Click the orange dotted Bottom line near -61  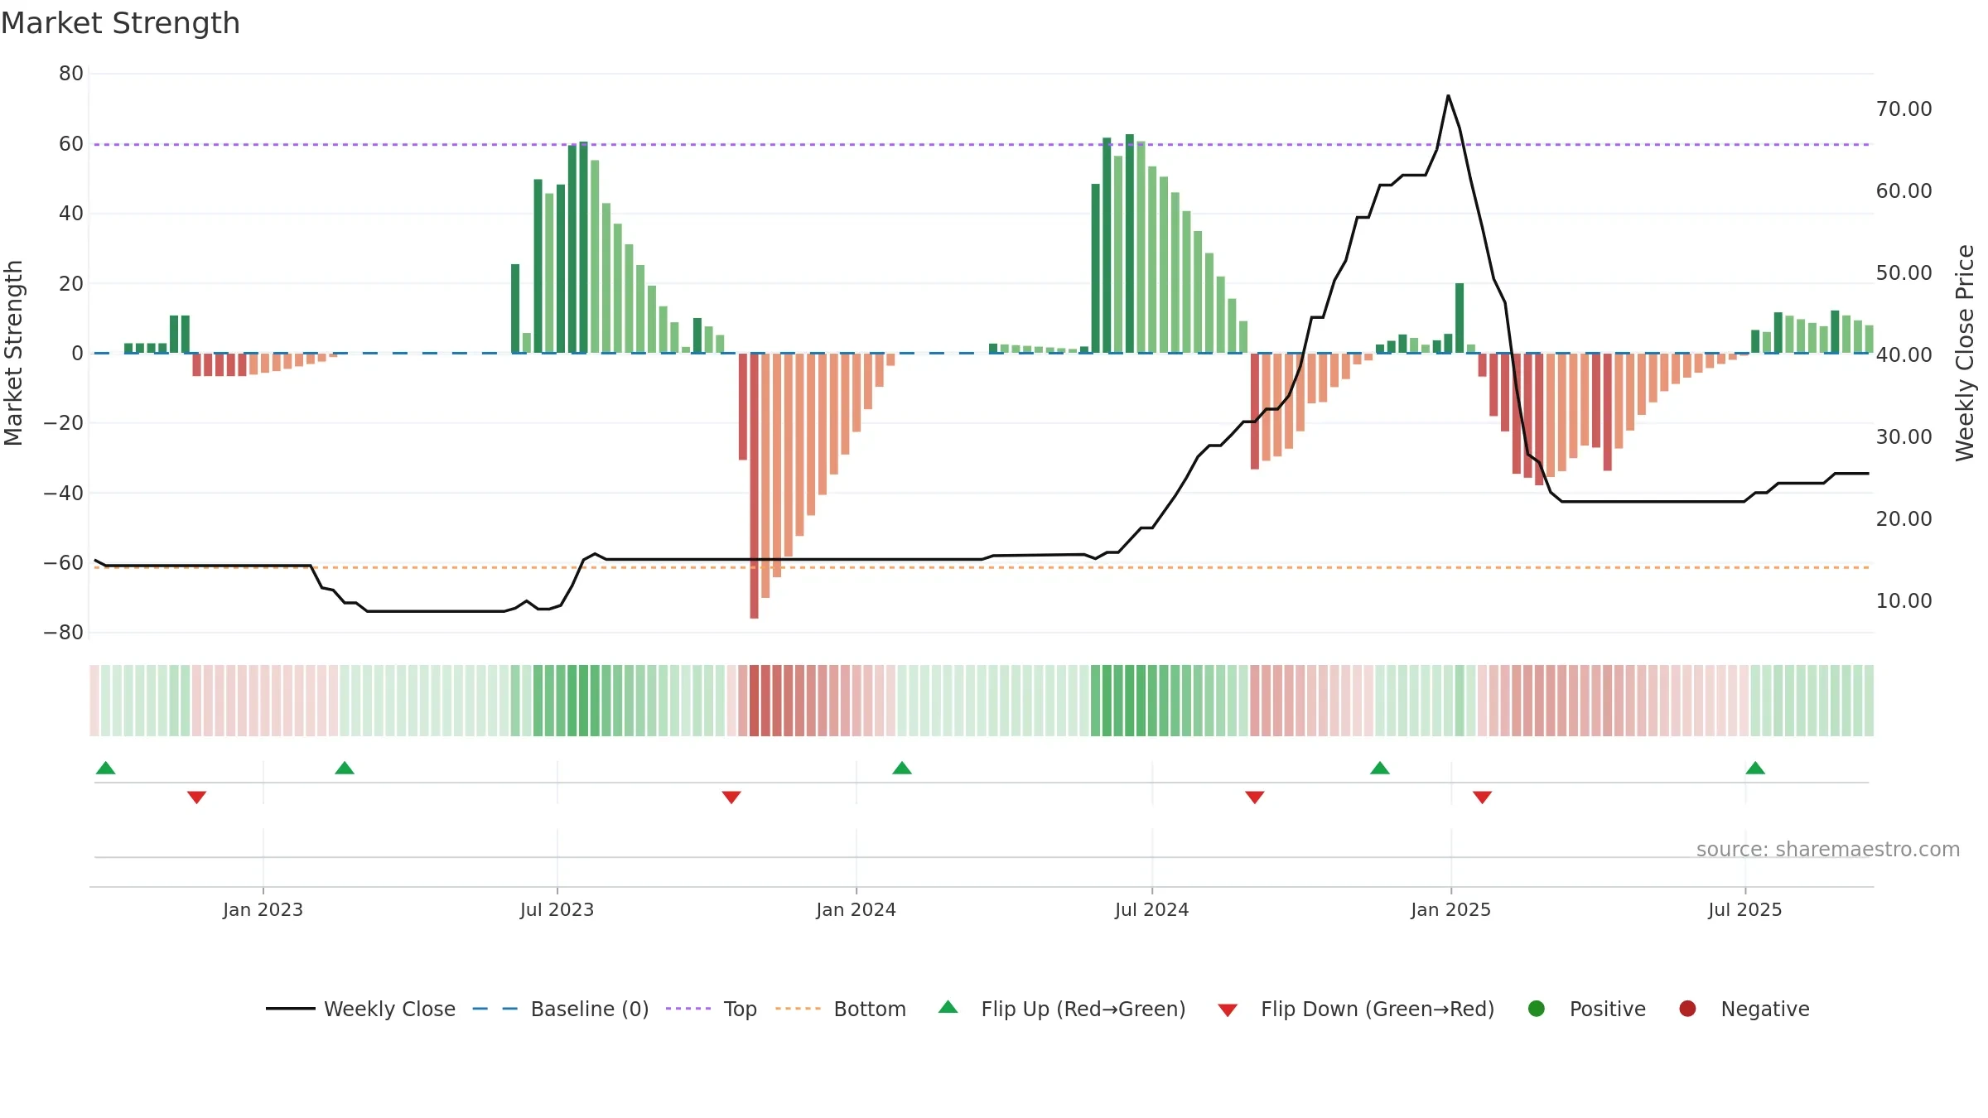[982, 567]
